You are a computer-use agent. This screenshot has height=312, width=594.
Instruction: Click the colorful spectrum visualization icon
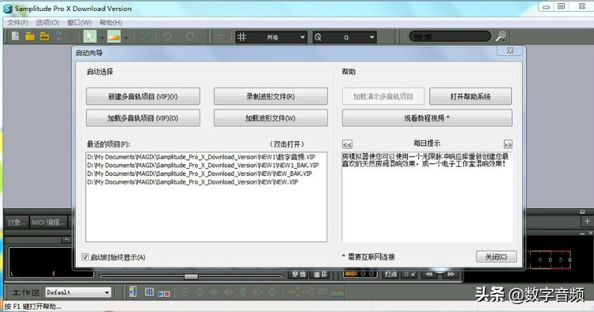pyautogui.click(x=337, y=292)
